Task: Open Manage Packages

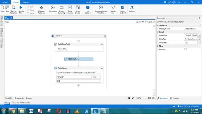Action: click(41, 9)
